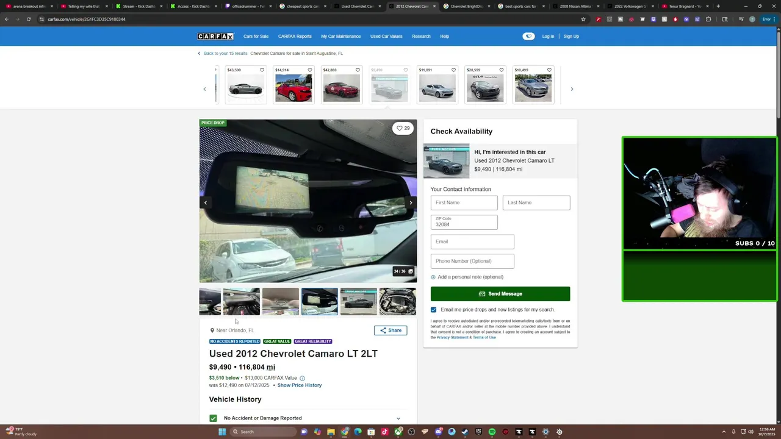
Task: Open the full photo gallery 34/36 icon
Action: point(403,271)
